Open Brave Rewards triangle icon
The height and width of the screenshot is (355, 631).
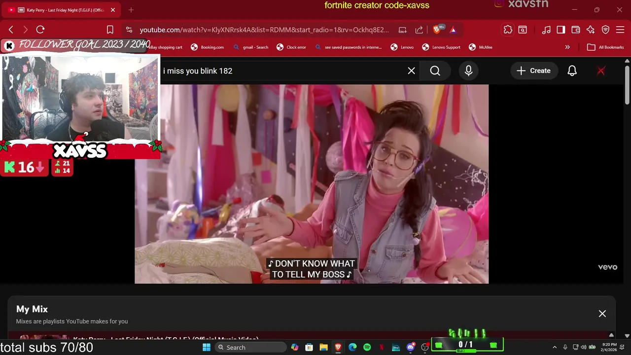453,30
